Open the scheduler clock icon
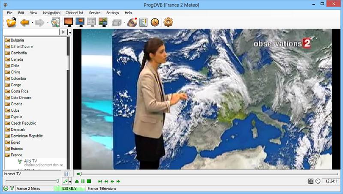 pos(155,22)
